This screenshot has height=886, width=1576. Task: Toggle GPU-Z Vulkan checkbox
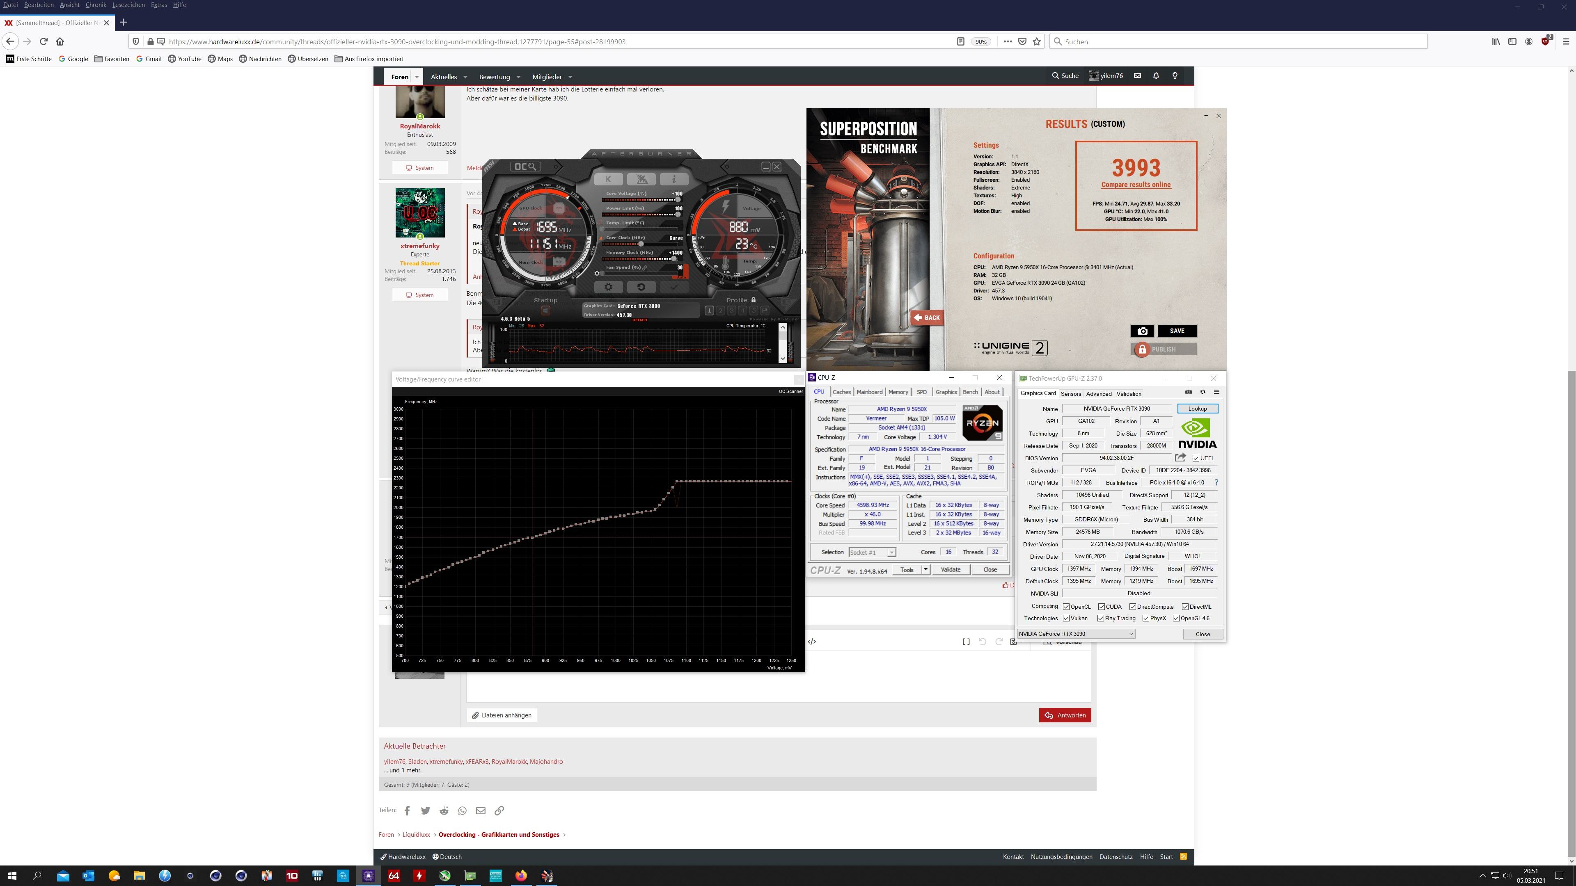tap(1066, 618)
